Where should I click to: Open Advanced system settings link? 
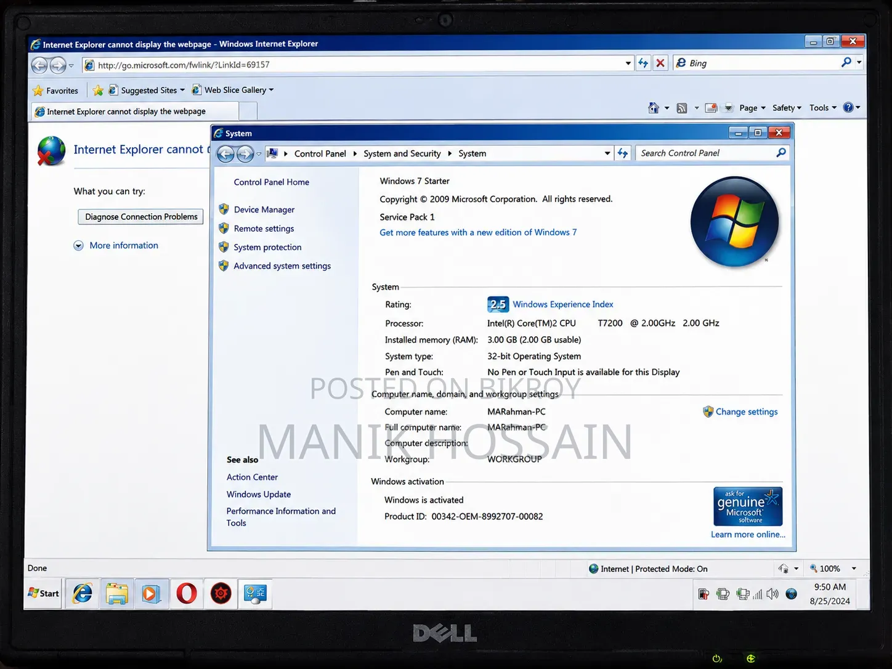click(282, 266)
